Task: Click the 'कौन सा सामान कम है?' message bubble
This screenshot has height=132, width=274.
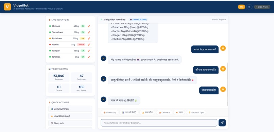Action: click(x=206, y=70)
